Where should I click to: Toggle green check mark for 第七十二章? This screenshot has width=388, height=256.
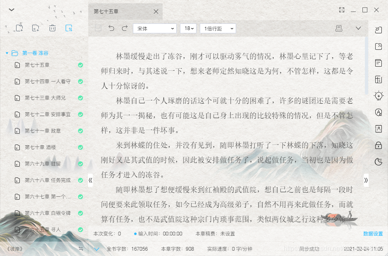click(80, 114)
